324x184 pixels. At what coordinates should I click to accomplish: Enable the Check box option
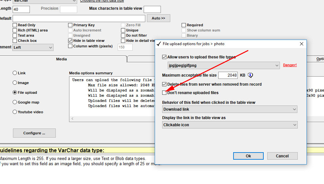pyautogui.click(x=15, y=41)
